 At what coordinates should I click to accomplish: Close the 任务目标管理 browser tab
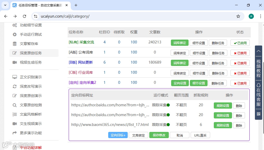click(x=67, y=5)
